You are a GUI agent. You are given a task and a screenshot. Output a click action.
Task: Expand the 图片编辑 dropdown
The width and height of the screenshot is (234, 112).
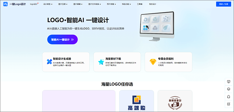pos(78,4)
